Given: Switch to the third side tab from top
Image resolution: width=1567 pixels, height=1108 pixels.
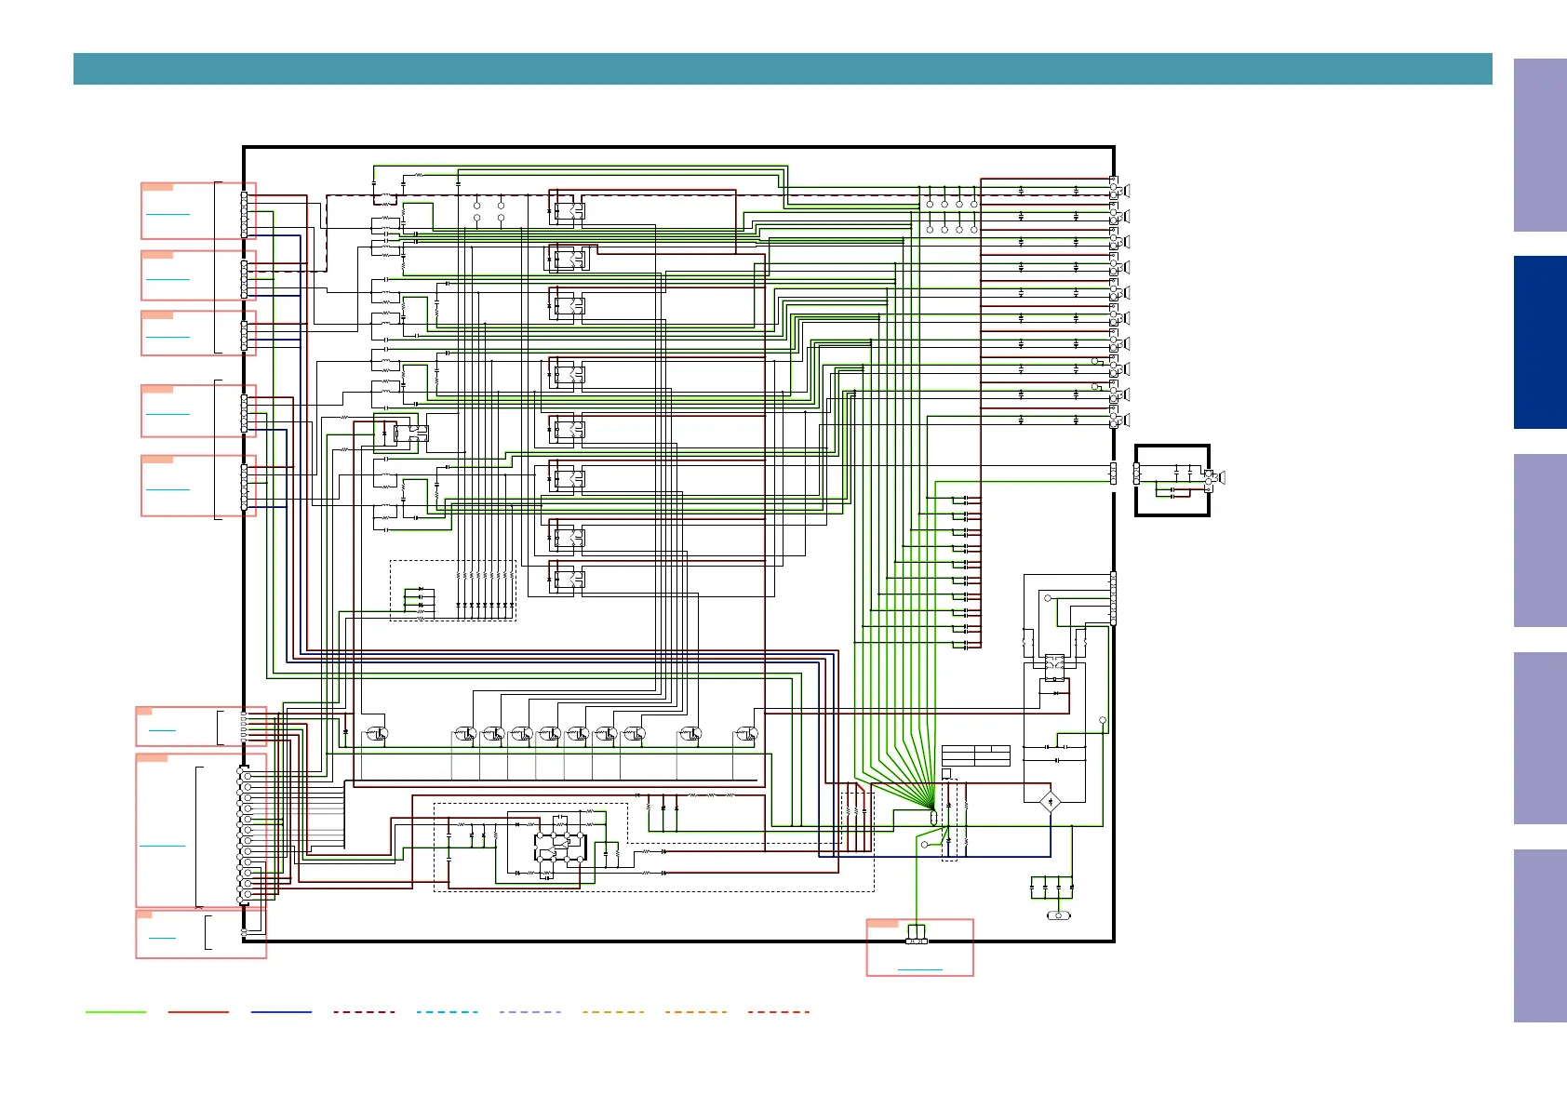Looking at the screenshot, I should click(1540, 540).
